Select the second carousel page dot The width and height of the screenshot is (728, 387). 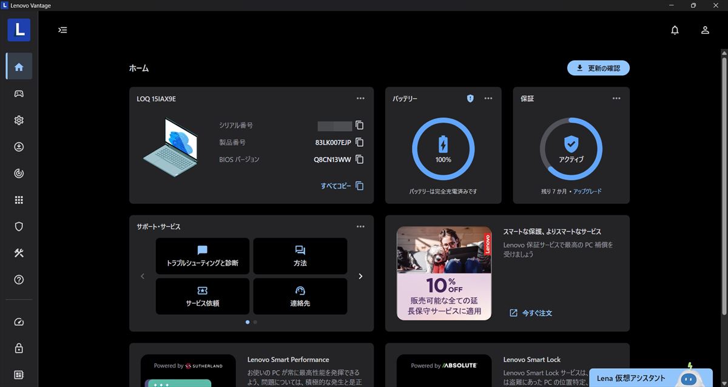(x=255, y=322)
